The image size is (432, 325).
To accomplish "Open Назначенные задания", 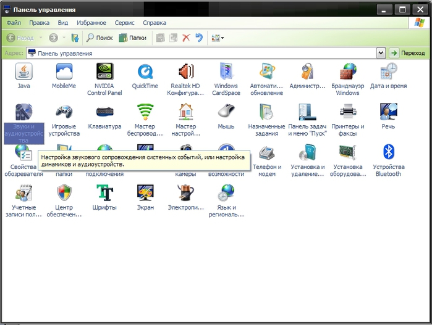I will 266,120.
